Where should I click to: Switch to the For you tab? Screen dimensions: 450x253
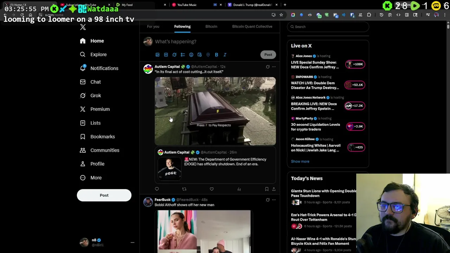tap(153, 26)
